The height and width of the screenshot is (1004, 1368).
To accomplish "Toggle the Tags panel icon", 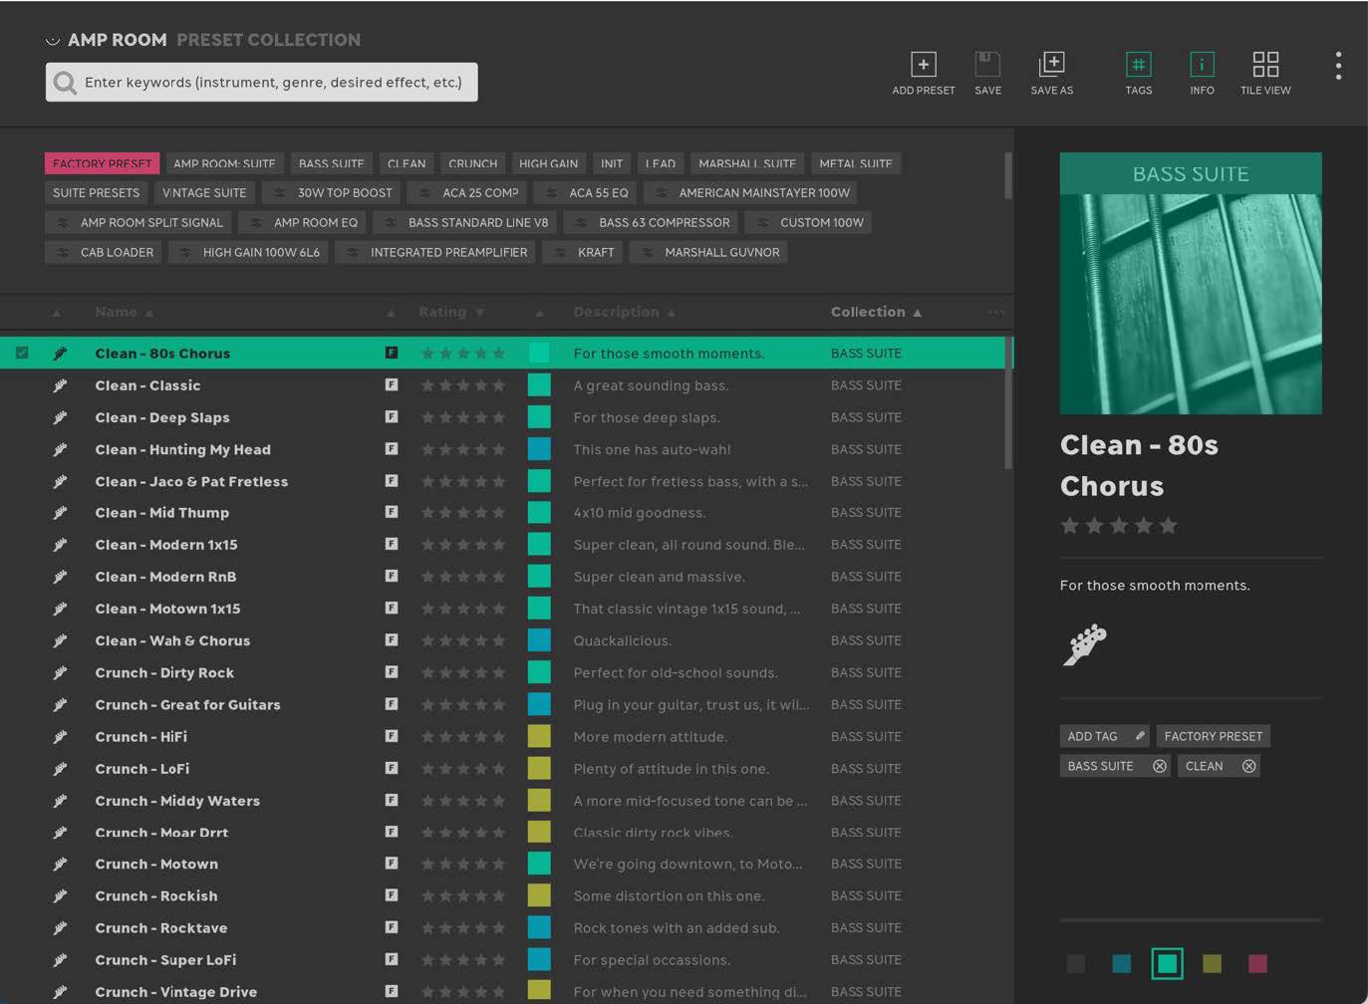I will click(1138, 66).
